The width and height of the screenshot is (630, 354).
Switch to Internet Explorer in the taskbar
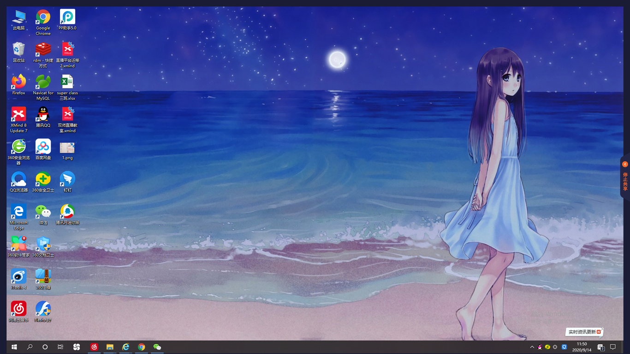(x=125, y=347)
